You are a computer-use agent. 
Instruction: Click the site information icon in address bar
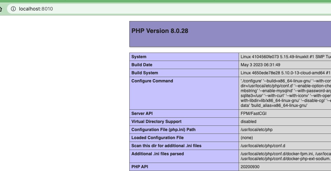[13, 9]
